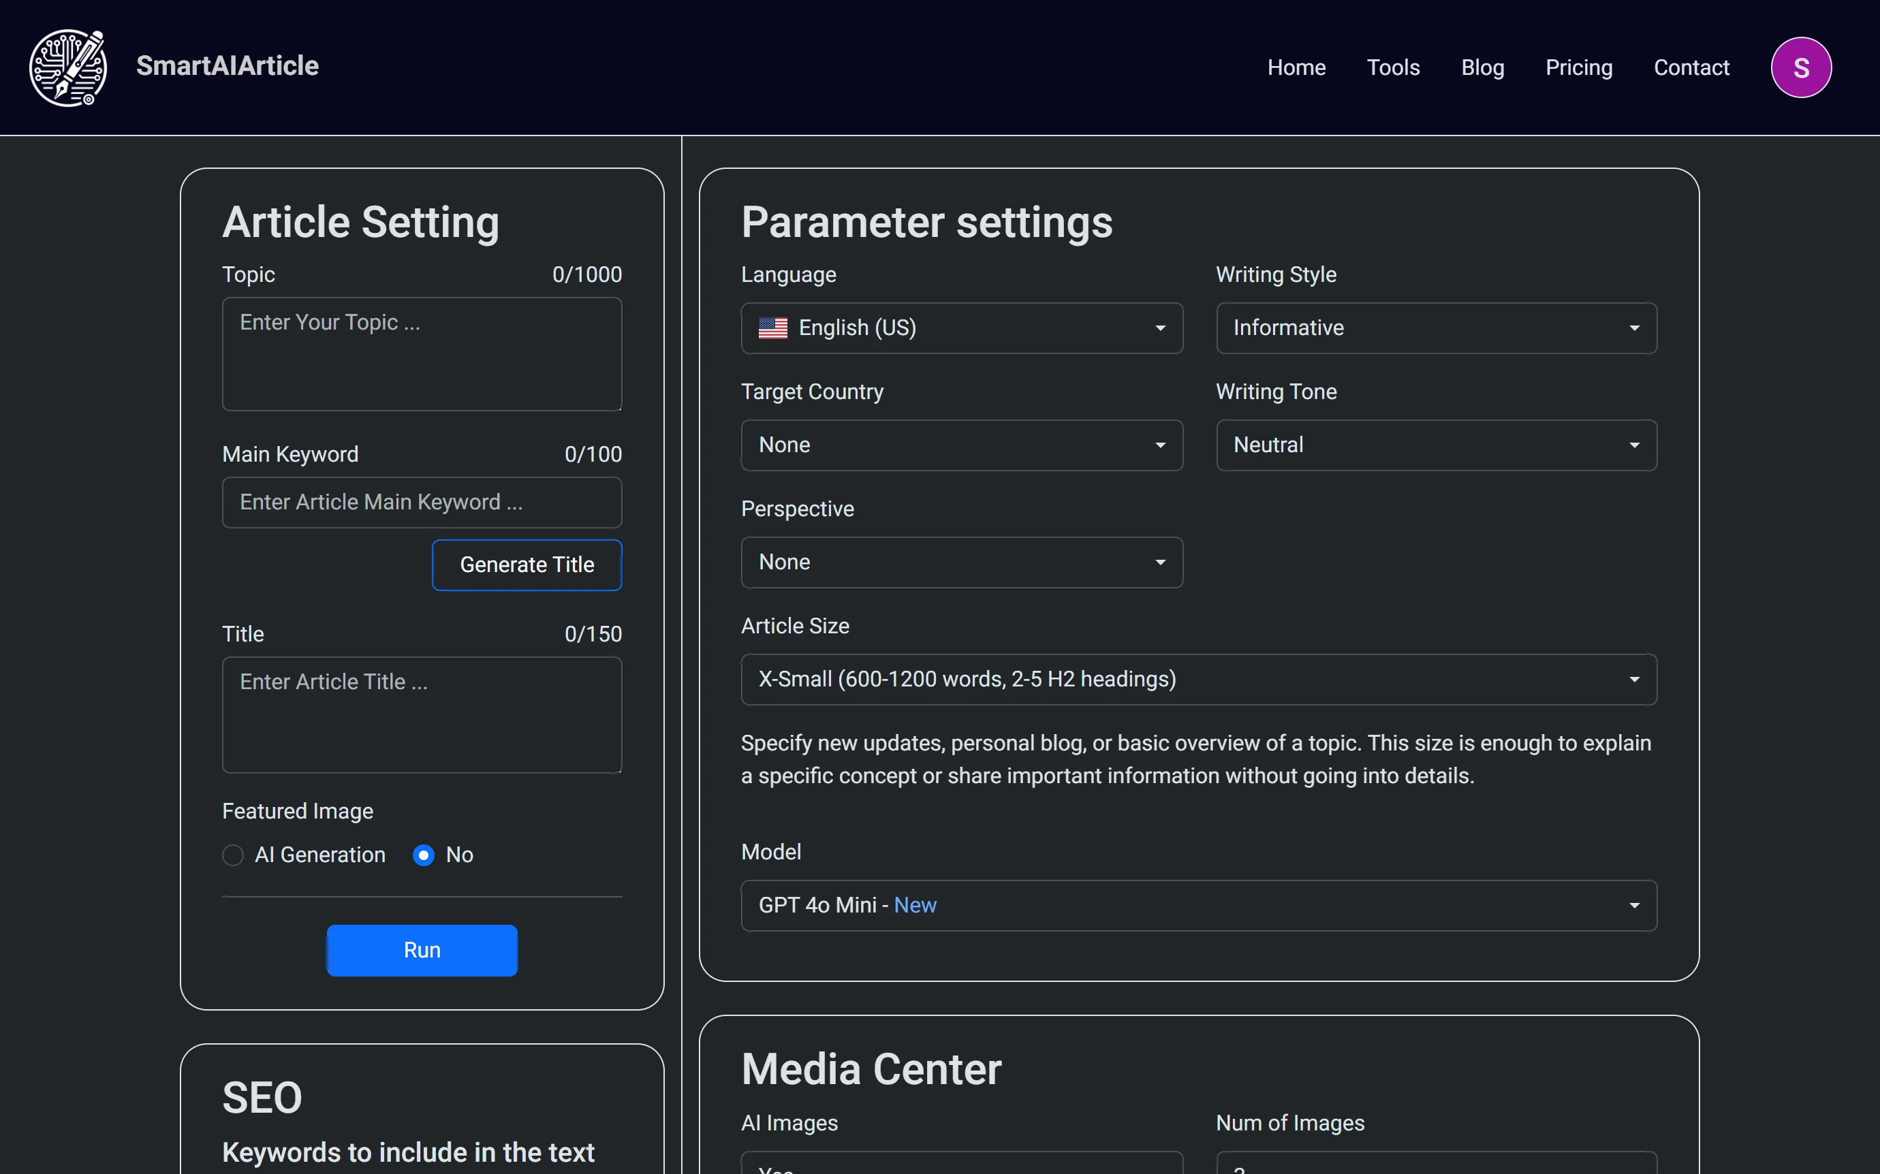
Task: Expand the Language dropdown selector
Action: pyautogui.click(x=960, y=328)
